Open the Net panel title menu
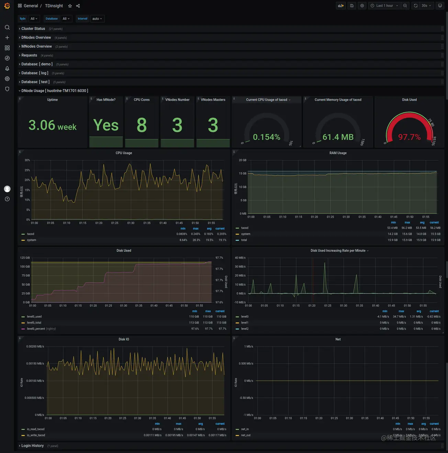This screenshot has width=448, height=453. [338, 339]
